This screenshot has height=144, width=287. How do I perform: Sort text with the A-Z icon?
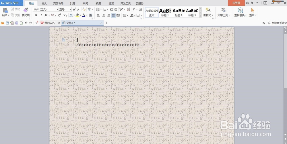(x=128, y=9)
